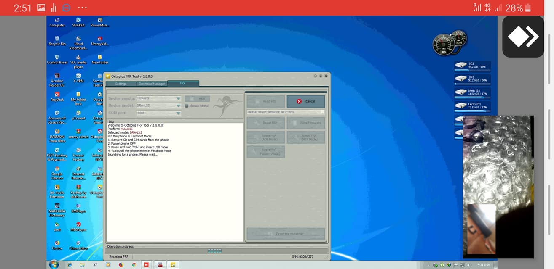Click the plain Reset FRP button
Screen dimensions: 554x269
[266, 123]
